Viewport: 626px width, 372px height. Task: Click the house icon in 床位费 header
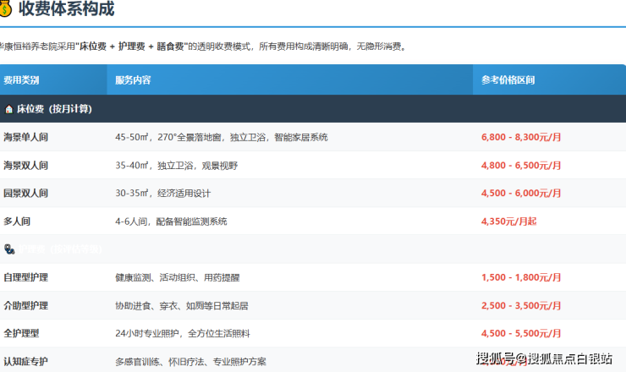click(x=8, y=109)
